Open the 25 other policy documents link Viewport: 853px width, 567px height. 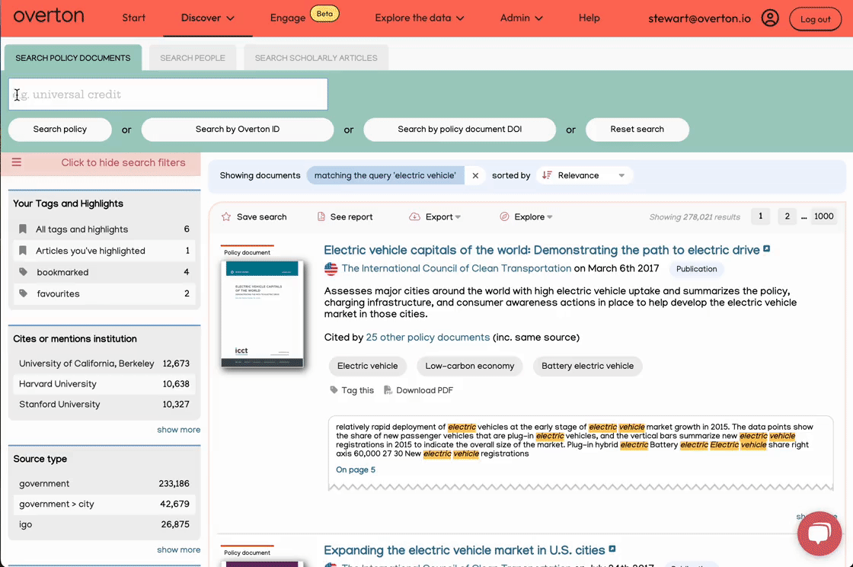[427, 338]
